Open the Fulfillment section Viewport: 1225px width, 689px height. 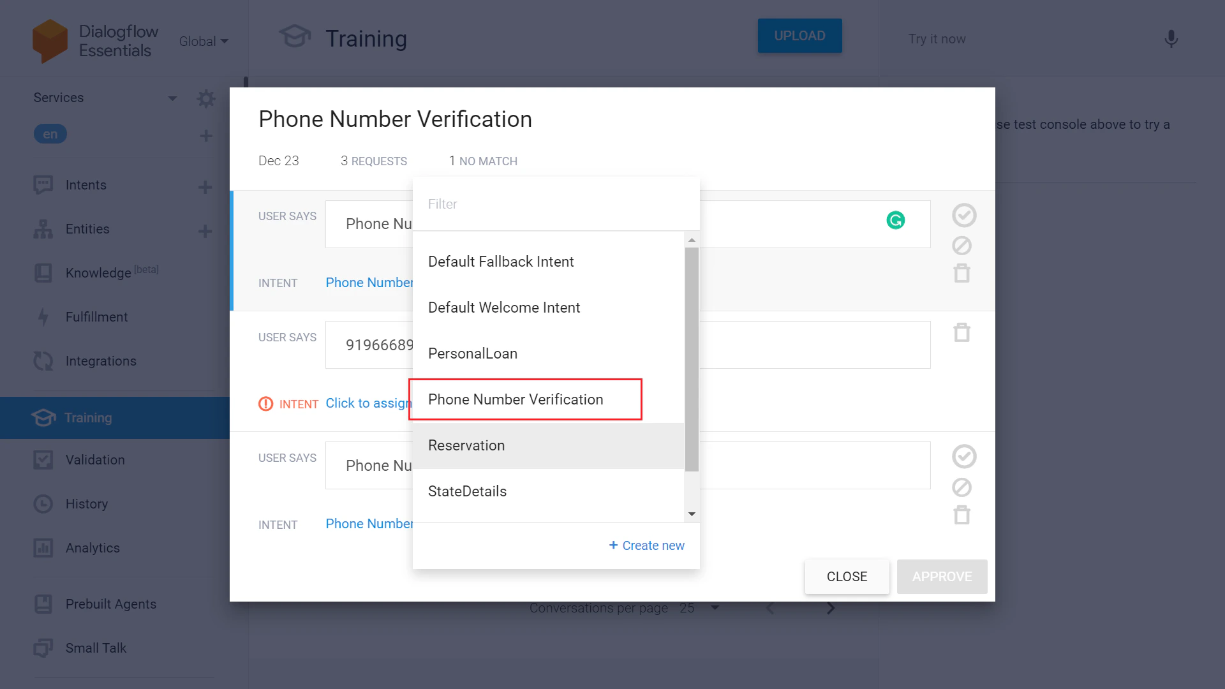click(96, 316)
